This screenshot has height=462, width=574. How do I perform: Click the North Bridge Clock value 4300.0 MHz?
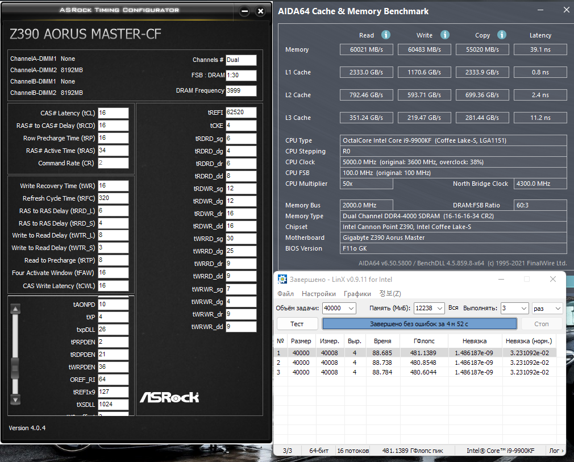click(540, 184)
